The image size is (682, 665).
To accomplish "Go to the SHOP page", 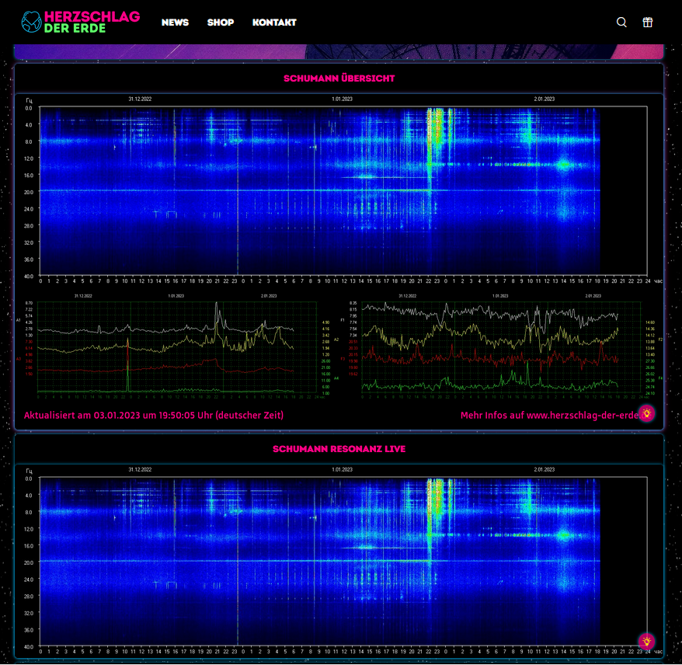I will (221, 23).
